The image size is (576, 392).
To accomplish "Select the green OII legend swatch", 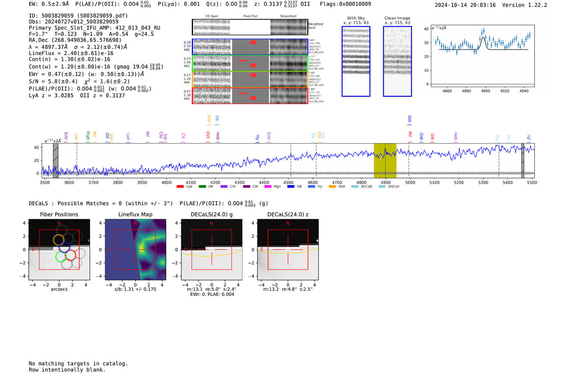I will point(202,186).
